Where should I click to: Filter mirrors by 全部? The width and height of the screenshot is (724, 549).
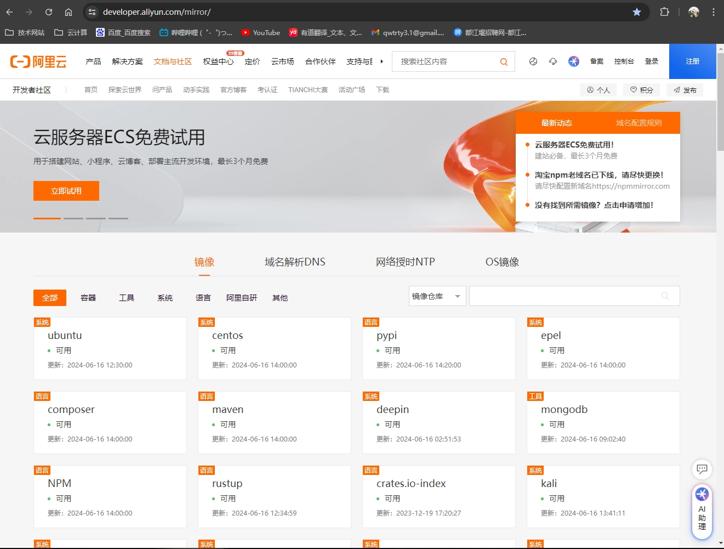click(50, 298)
